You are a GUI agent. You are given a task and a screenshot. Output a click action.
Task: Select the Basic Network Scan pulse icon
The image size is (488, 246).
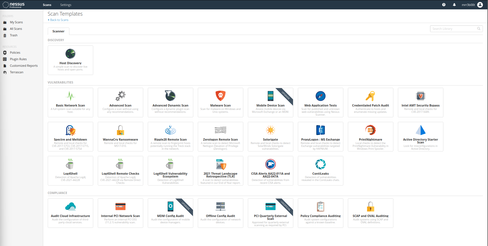point(70,96)
